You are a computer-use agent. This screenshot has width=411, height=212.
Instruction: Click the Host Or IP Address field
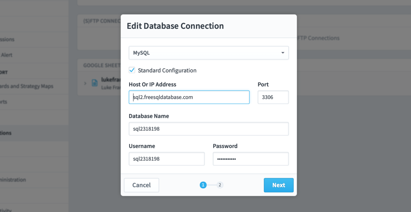tap(189, 97)
